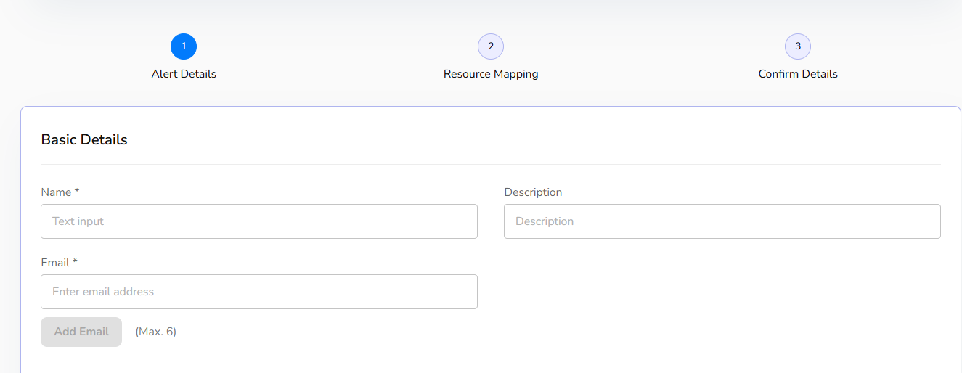Click the connector line between steps 1 and 2

point(337,46)
